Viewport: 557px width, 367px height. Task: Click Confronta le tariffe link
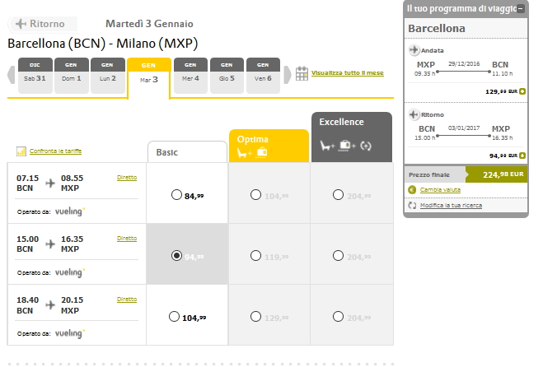pyautogui.click(x=55, y=151)
